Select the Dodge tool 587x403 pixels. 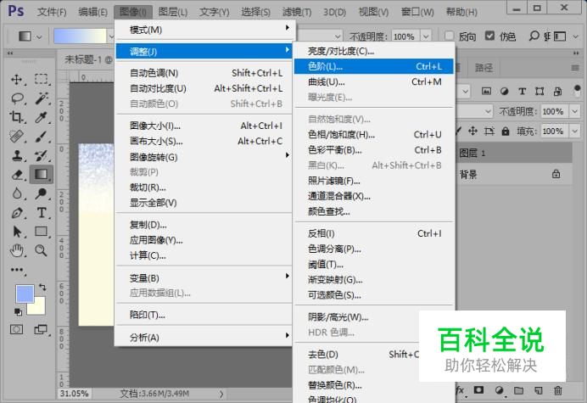(42, 193)
